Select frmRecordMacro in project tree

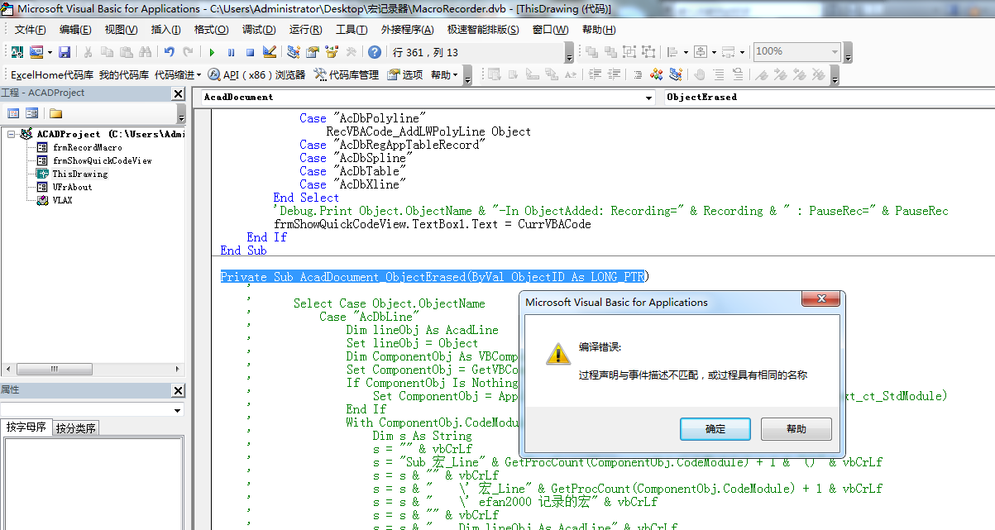[87, 147]
